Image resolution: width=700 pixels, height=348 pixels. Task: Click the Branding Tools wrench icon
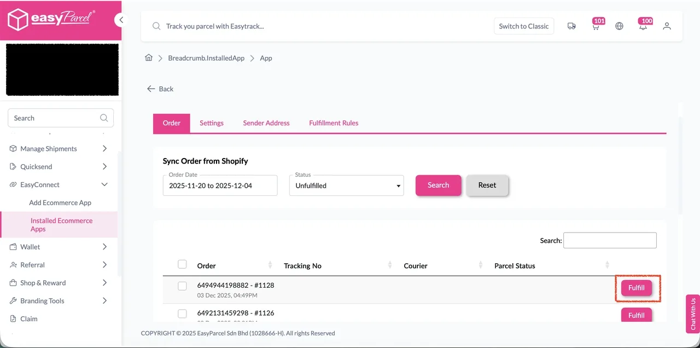point(13,300)
